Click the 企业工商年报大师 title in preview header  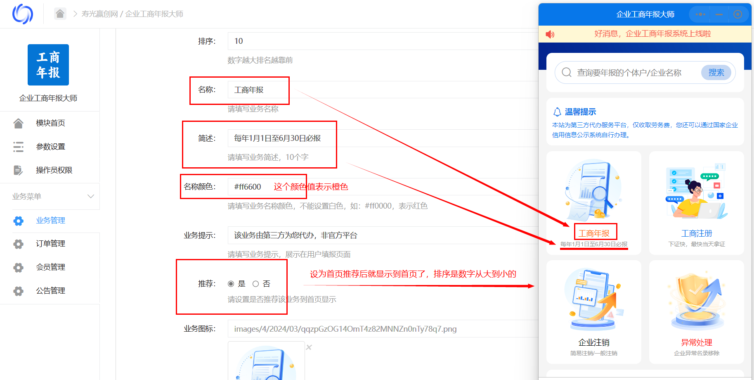tap(645, 14)
